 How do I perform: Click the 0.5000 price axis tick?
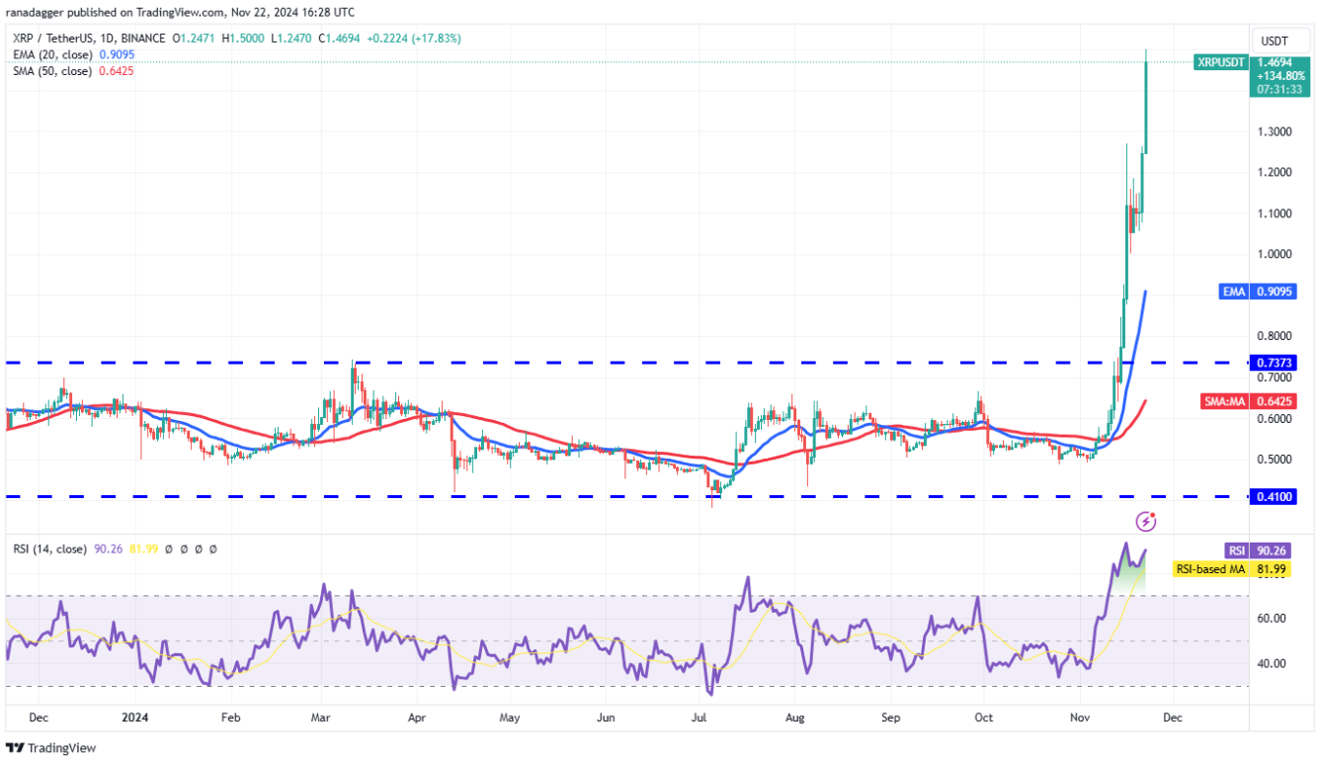point(1275,460)
